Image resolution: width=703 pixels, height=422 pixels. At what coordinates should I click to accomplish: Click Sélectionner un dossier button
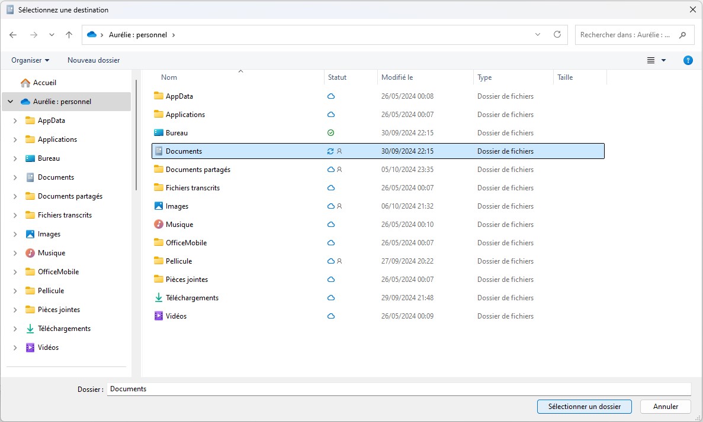pos(584,407)
